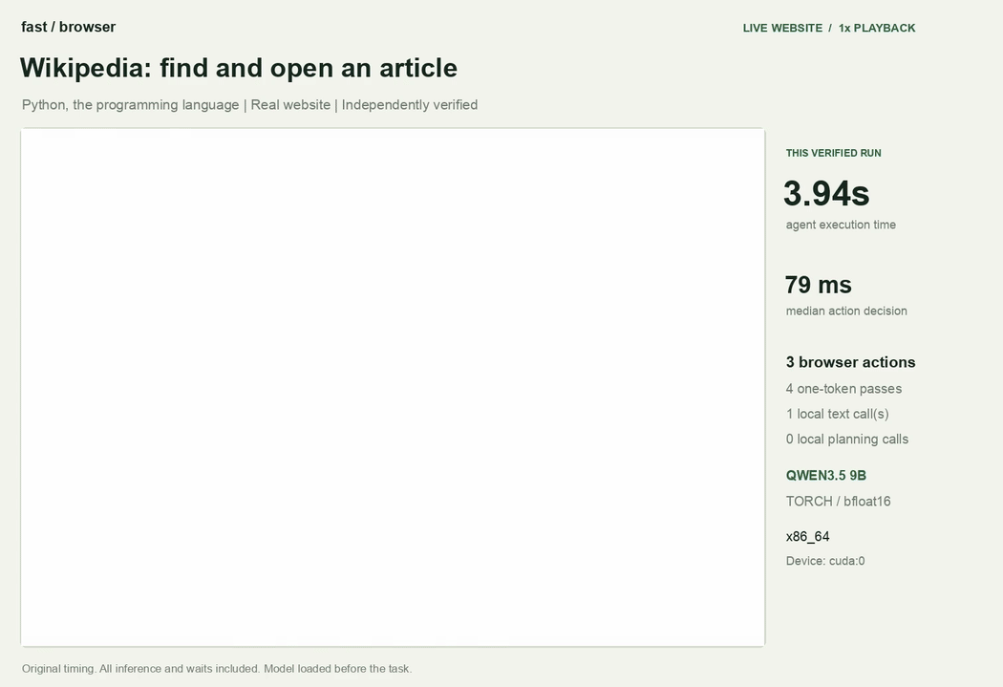1003x687 pixels.
Task: Click the '0 local planning calls' line
Action: 847,440
